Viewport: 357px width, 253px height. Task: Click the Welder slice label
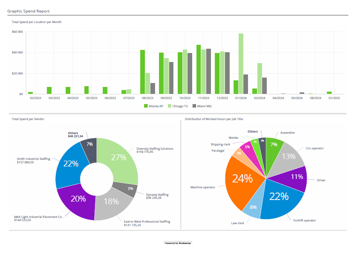click(234, 137)
